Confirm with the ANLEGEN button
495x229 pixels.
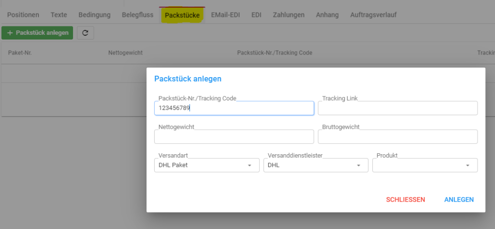tap(459, 200)
